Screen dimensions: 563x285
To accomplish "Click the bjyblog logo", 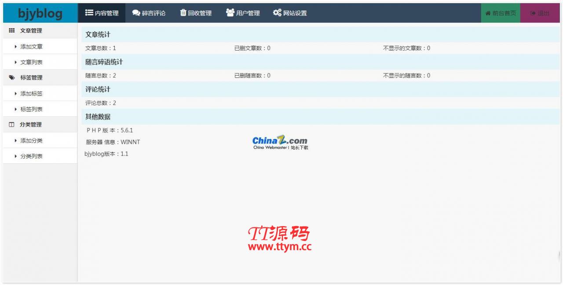I will 40,13.
